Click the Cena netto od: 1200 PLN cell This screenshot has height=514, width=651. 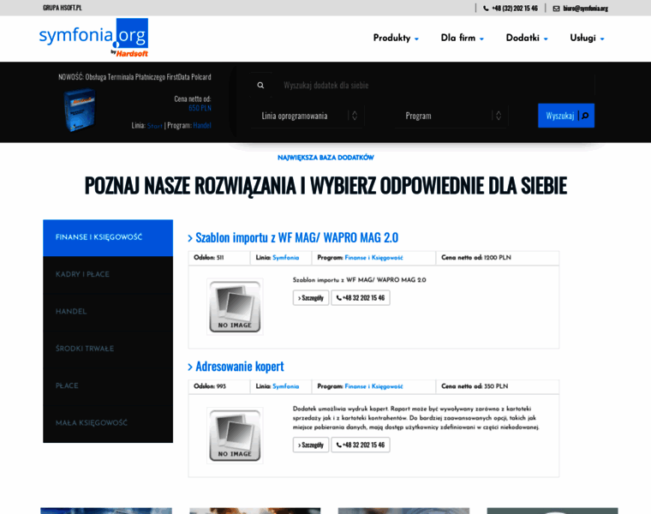coord(498,258)
